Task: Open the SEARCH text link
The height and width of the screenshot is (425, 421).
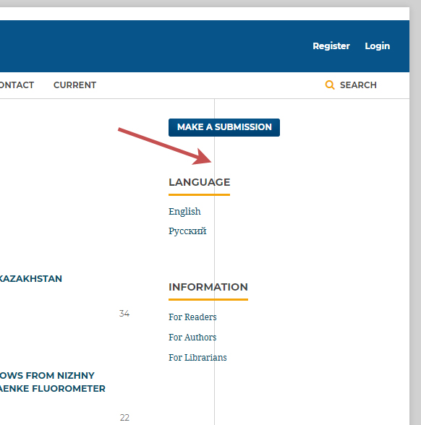Action: pos(358,85)
